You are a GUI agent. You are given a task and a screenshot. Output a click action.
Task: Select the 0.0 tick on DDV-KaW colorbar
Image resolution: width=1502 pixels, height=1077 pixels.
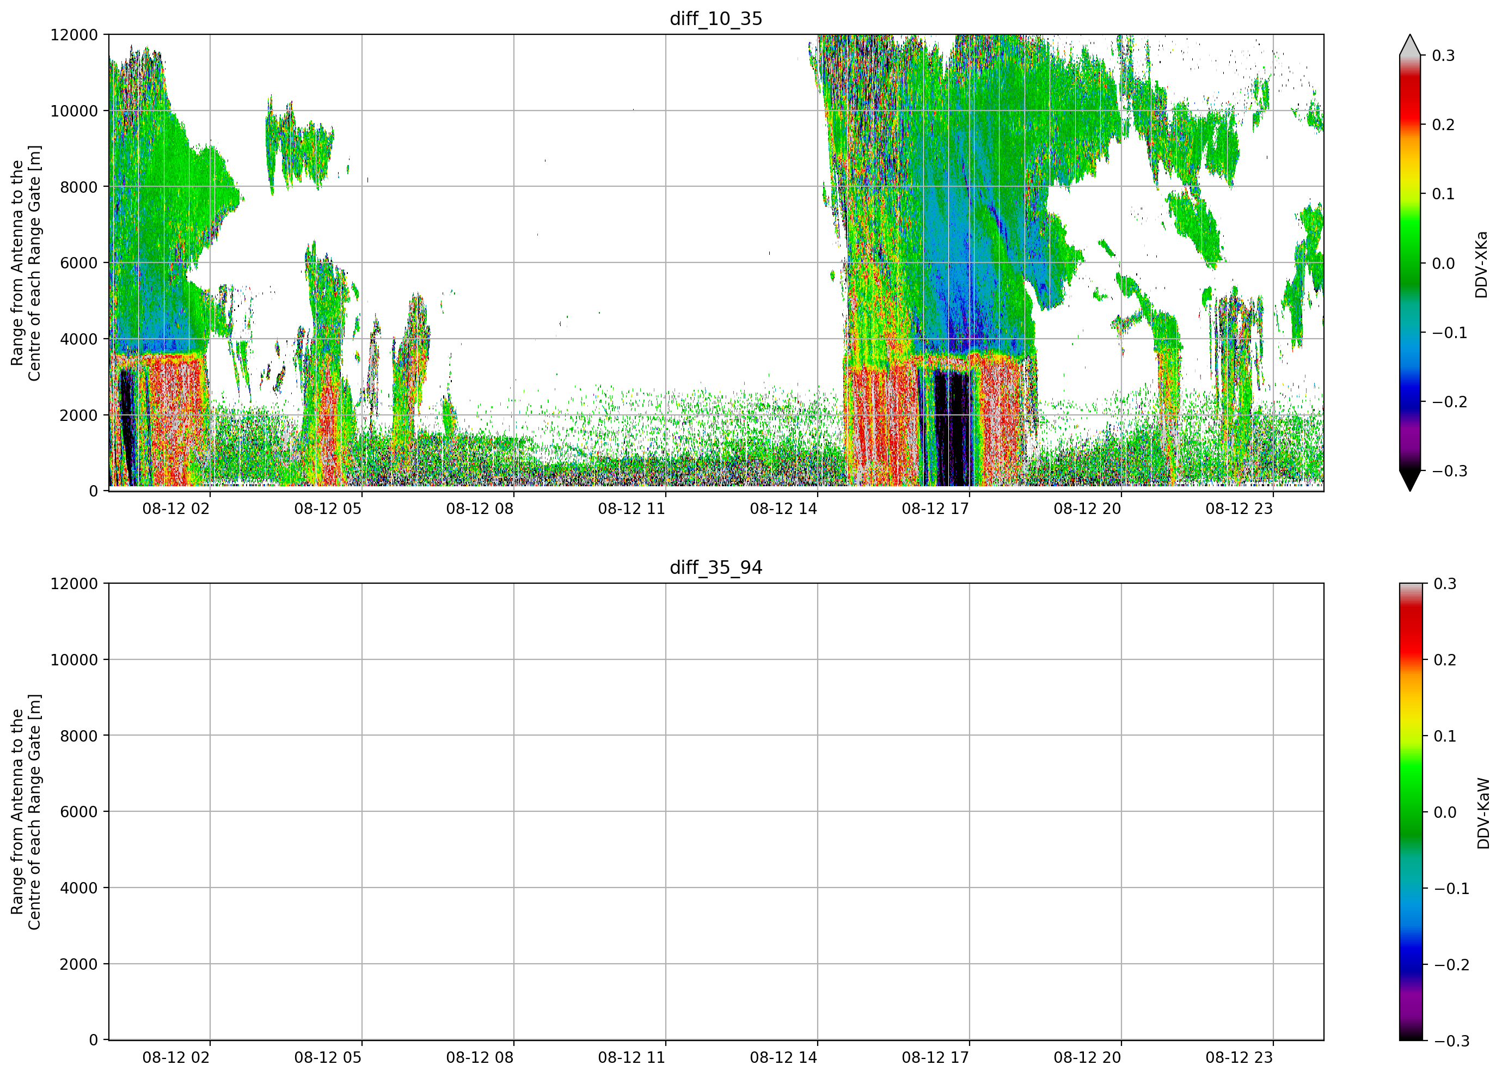pyautogui.click(x=1444, y=812)
